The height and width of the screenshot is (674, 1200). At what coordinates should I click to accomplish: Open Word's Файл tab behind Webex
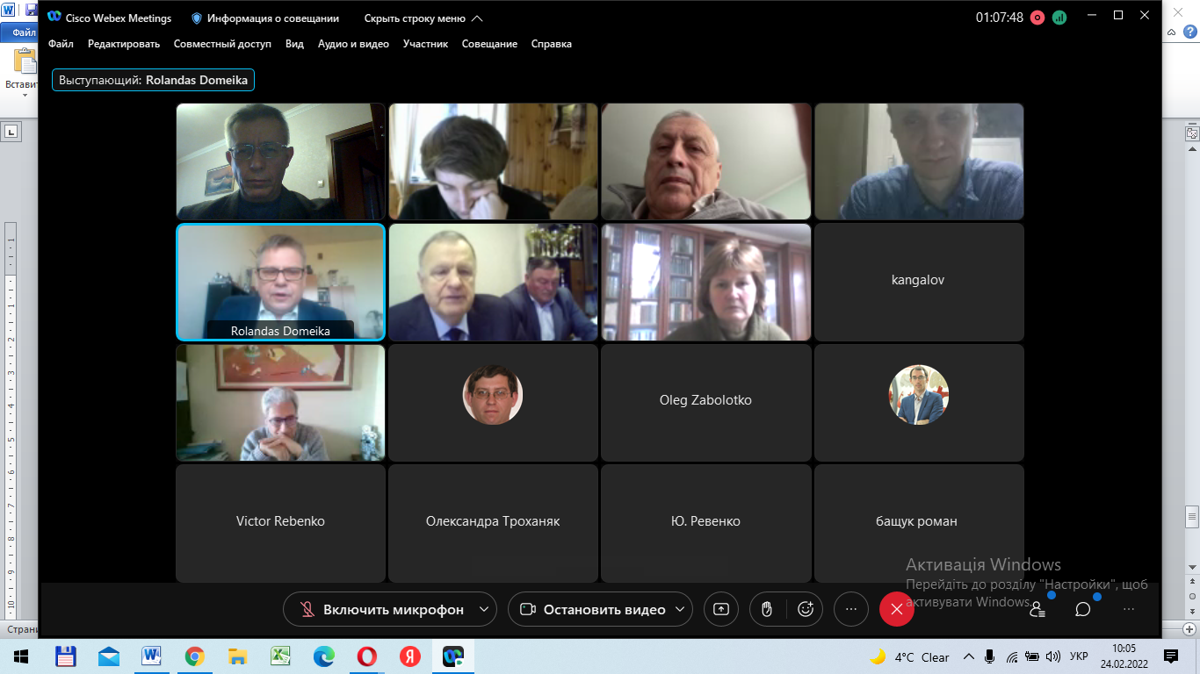19,32
